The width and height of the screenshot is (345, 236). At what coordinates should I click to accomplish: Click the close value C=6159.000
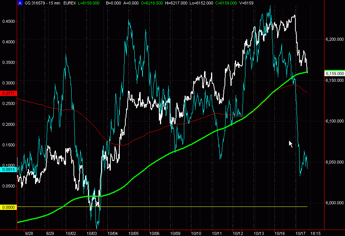(226, 3)
